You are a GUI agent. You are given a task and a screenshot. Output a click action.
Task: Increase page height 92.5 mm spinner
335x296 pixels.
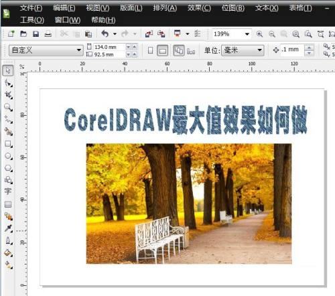[x=135, y=54]
